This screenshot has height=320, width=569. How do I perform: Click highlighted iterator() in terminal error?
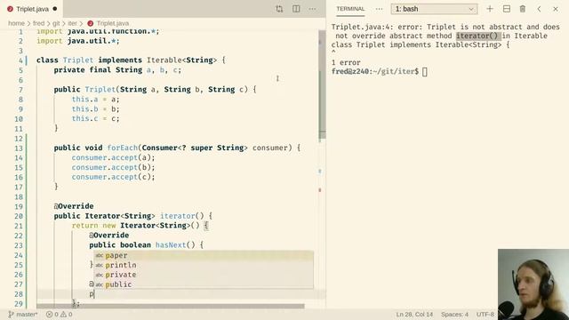[477, 36]
